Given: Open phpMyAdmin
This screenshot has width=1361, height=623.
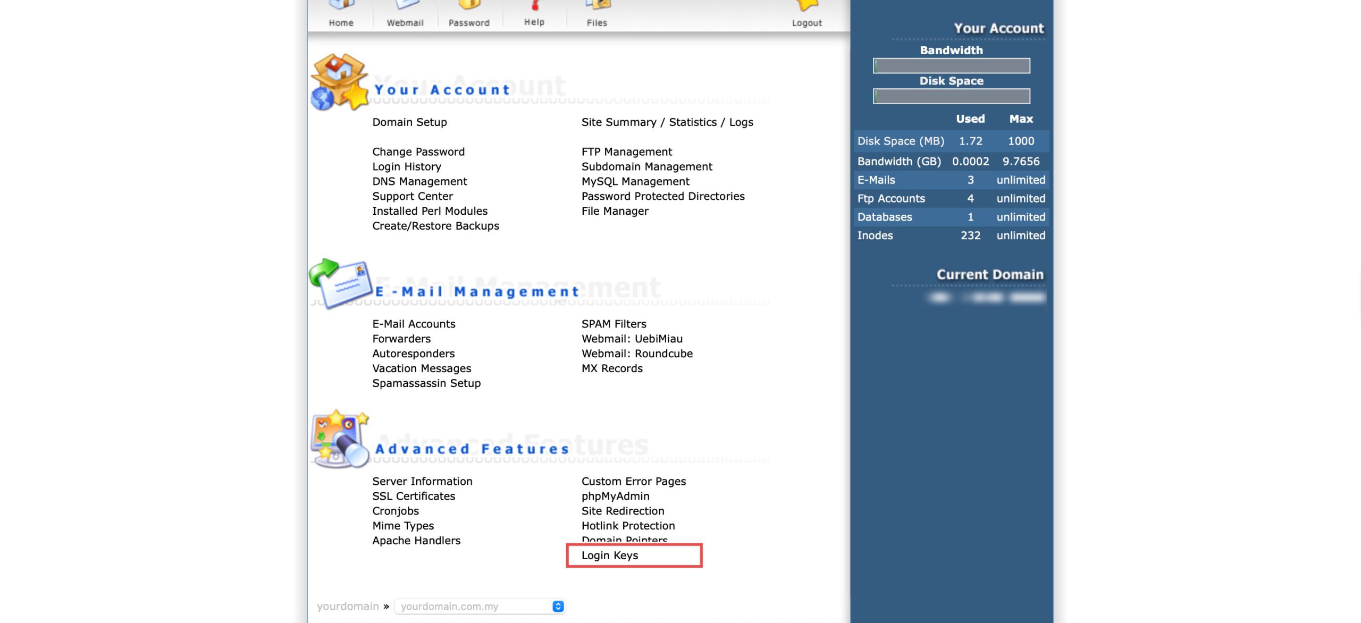Looking at the screenshot, I should click(x=615, y=496).
